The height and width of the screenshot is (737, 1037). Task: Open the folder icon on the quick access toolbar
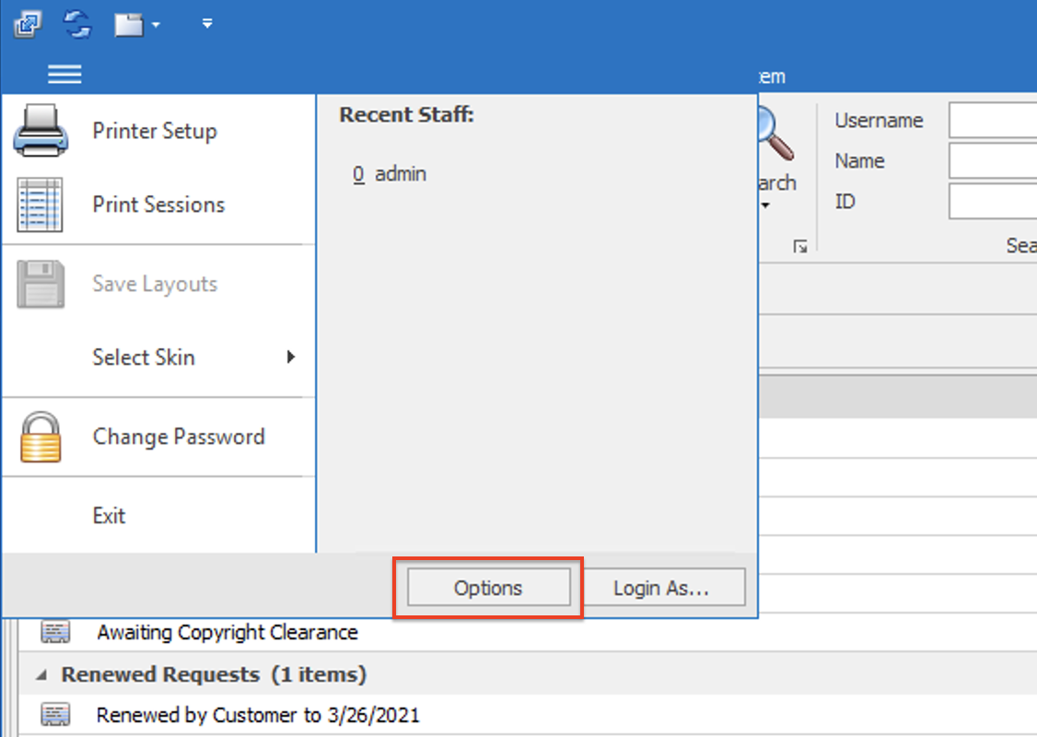[x=129, y=25]
